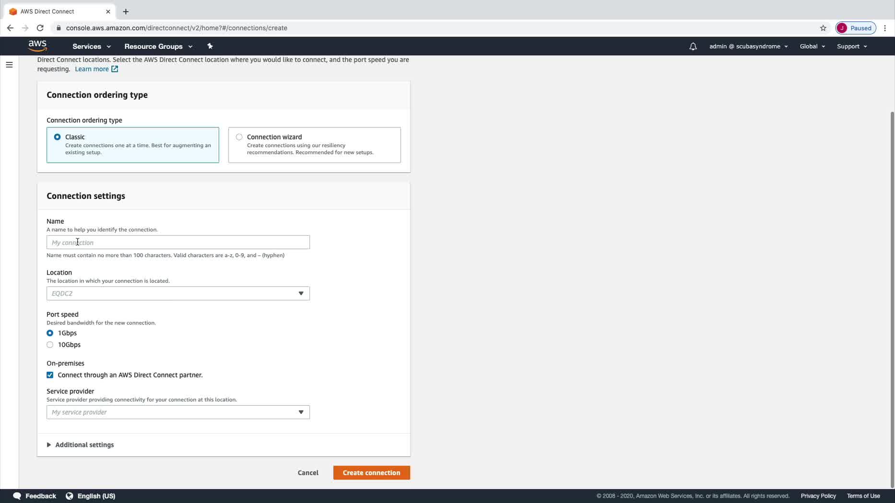Click the language globe icon

tap(70, 496)
